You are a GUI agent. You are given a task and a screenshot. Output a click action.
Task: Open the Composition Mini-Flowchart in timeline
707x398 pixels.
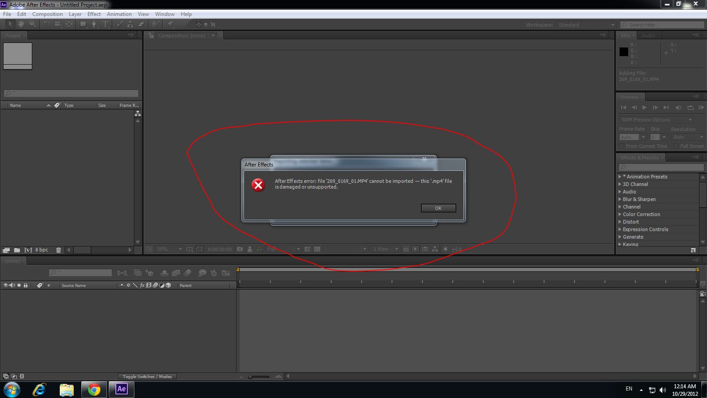tap(122, 273)
